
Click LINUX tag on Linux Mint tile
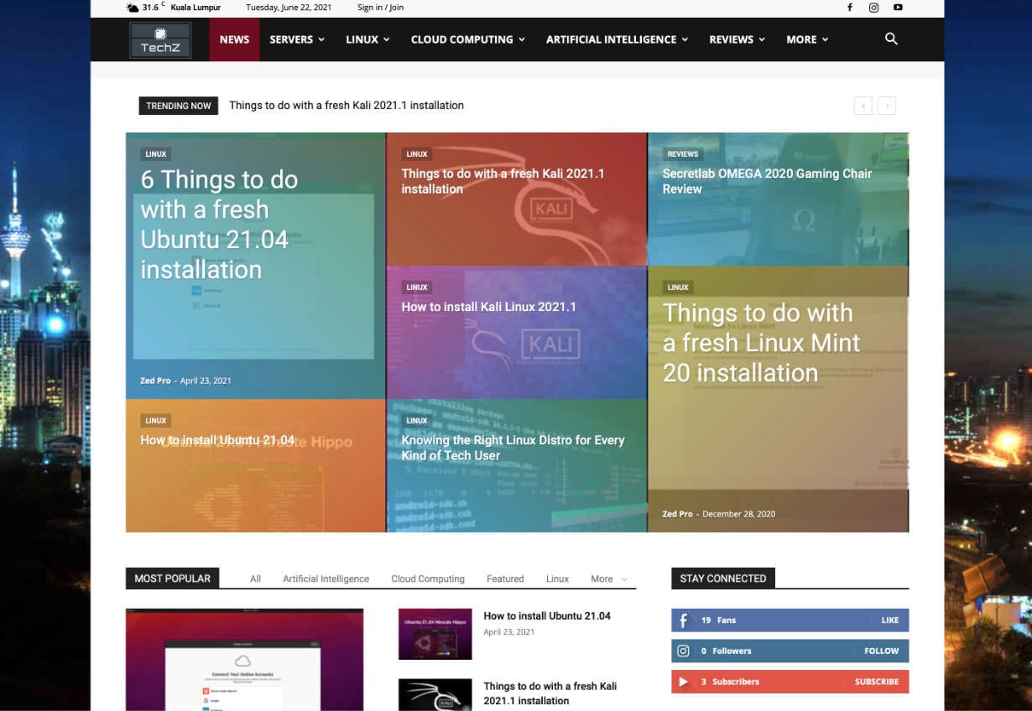(x=678, y=288)
